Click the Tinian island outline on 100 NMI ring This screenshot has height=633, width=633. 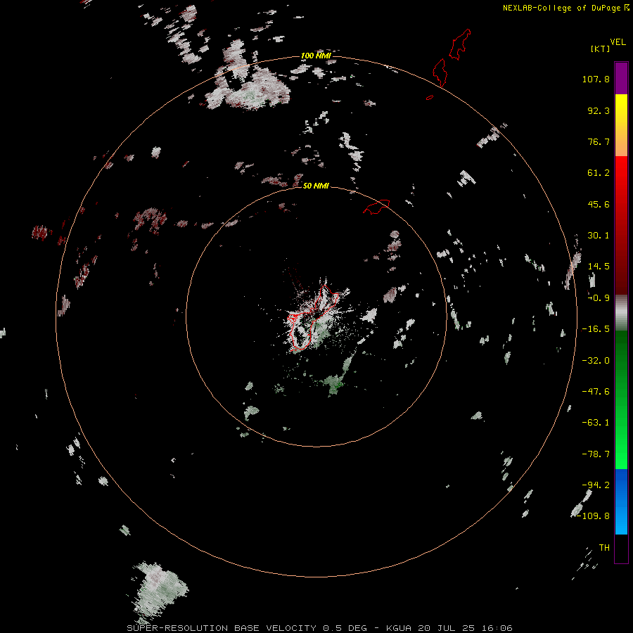click(x=440, y=72)
